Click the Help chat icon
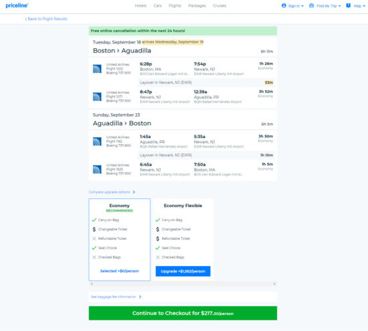Image resolution: width=368 pixels, height=331 pixels. click(x=349, y=5)
